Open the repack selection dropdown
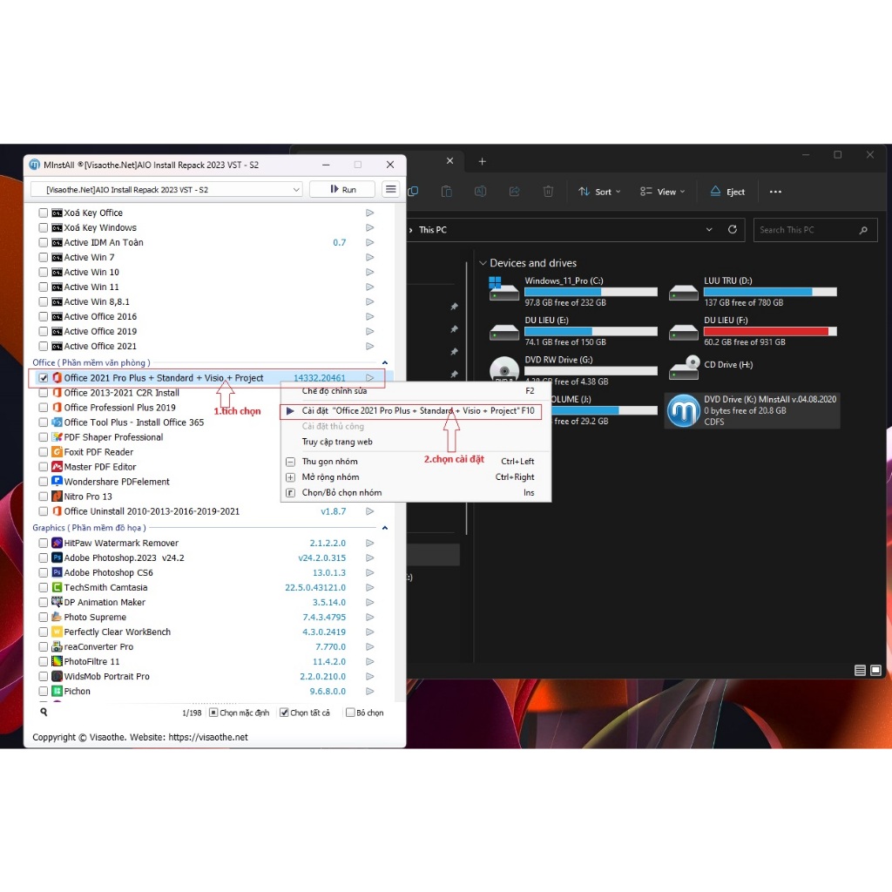The width and height of the screenshot is (892, 892). pos(298,188)
